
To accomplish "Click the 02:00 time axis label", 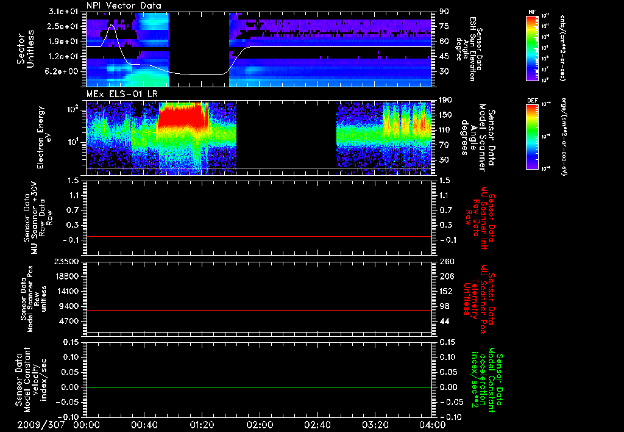I will click(260, 425).
